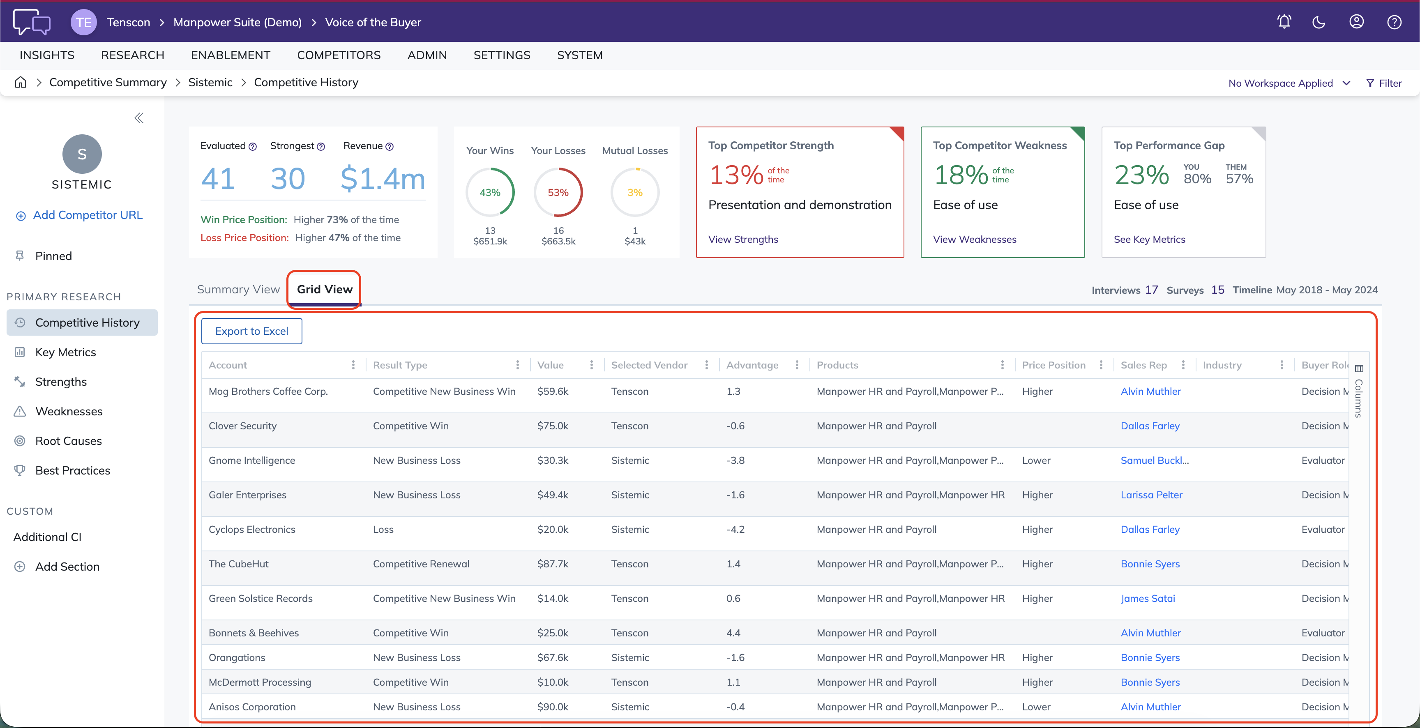
Task: Open the Filter option with funnel icon
Action: [x=1383, y=83]
